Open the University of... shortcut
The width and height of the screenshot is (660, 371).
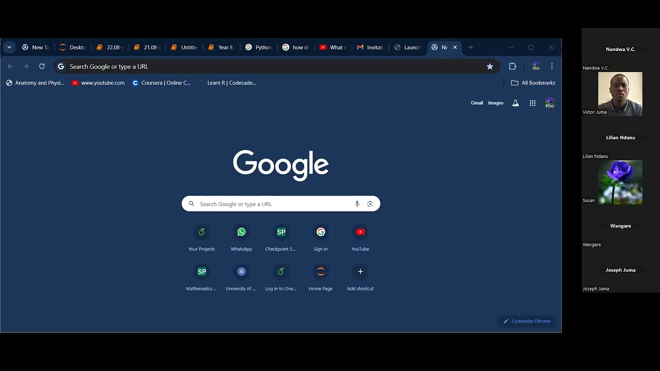[x=241, y=278]
